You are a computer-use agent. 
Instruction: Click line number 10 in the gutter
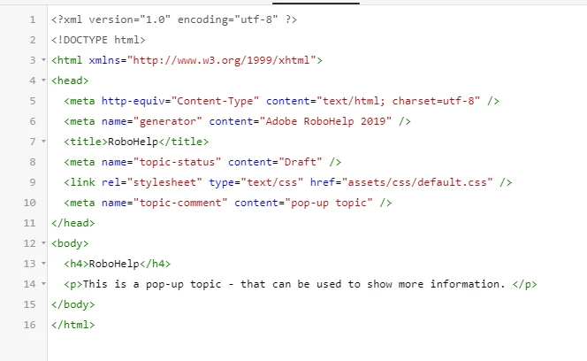click(29, 203)
